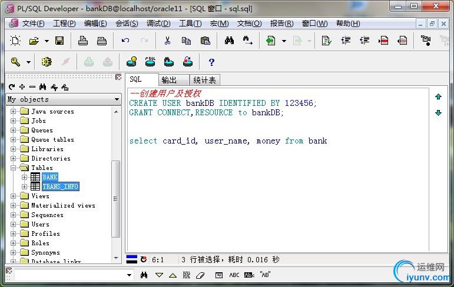Select the Synonyms folder in the tree
The height and width of the screenshot is (287, 454).
point(45,252)
